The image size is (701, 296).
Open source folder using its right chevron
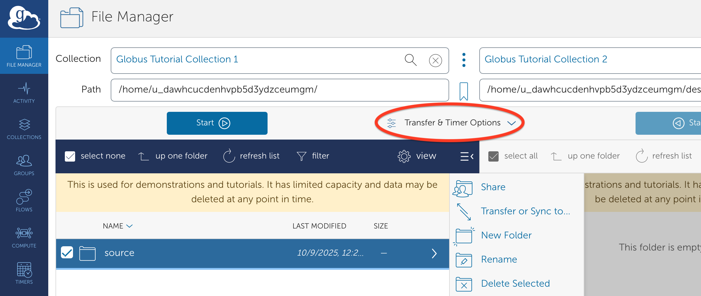click(434, 253)
